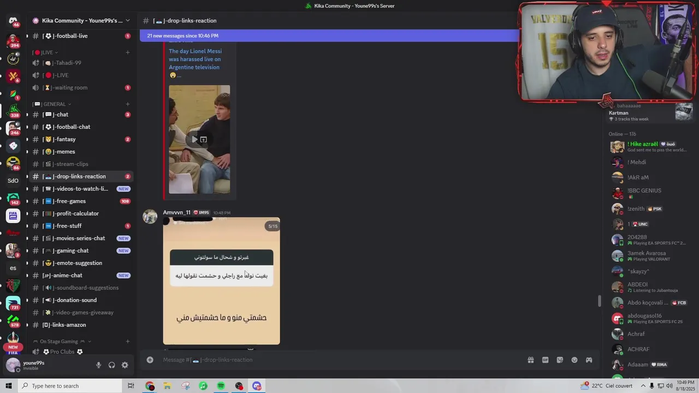This screenshot has width=699, height=393.
Task: Open stream-clips channel
Action: tap(81, 164)
